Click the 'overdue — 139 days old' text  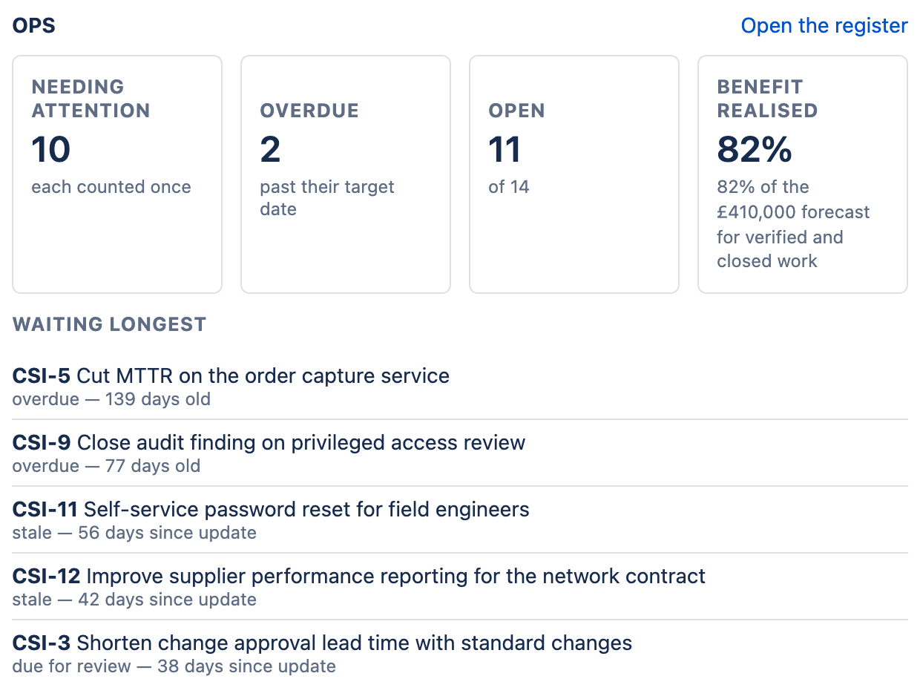click(111, 399)
